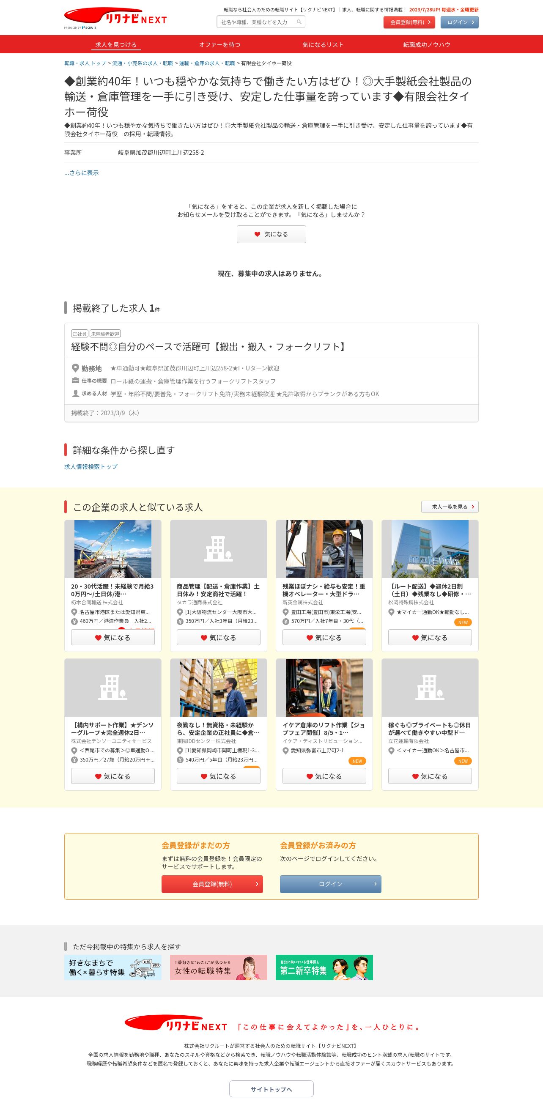Image resolution: width=543 pixels, height=1099 pixels.
Task: Click 気になる on the タカラ通商 card
Action: coord(218,637)
